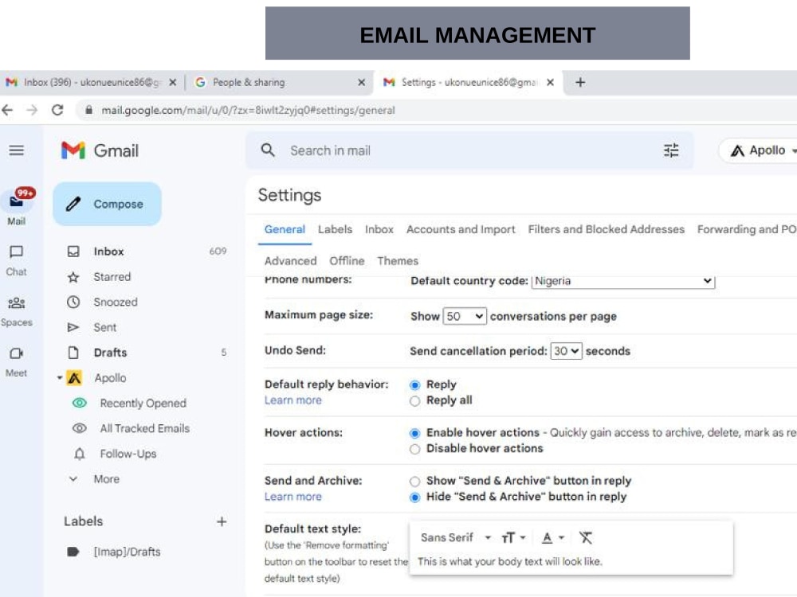Open the Drafts folder
This screenshot has height=597, width=797.
click(145, 353)
